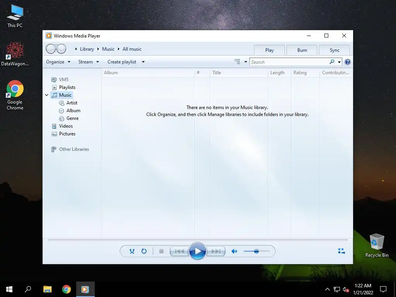
Task: Select Other Libraries in navigation pane
Action: point(70,149)
